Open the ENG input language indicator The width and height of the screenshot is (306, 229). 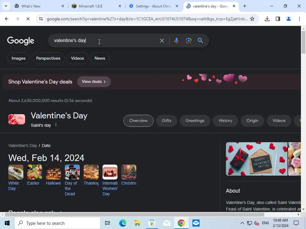click(x=265, y=223)
